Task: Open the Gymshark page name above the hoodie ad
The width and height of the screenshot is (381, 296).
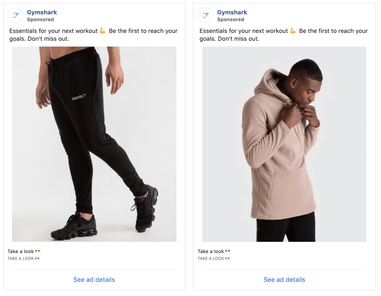Action: (232, 12)
